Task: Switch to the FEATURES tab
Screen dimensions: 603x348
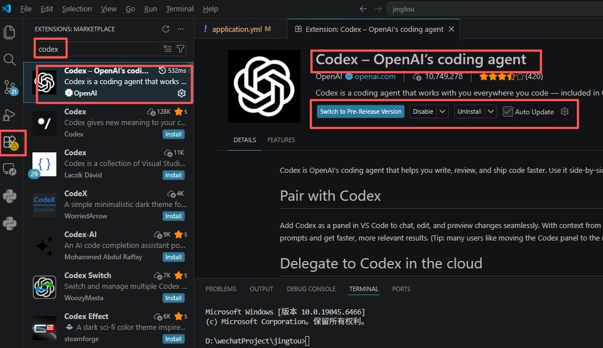Action: pyautogui.click(x=281, y=140)
